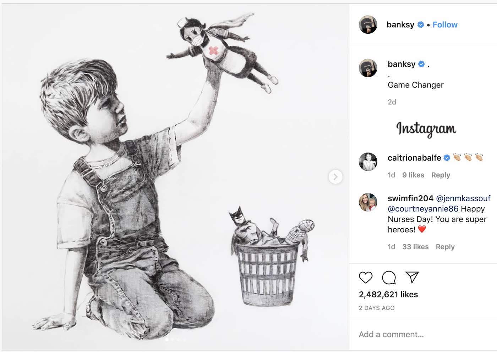This screenshot has height=352, width=497.
Task: Click banksy avatar beside the caption
Action: tap(368, 68)
